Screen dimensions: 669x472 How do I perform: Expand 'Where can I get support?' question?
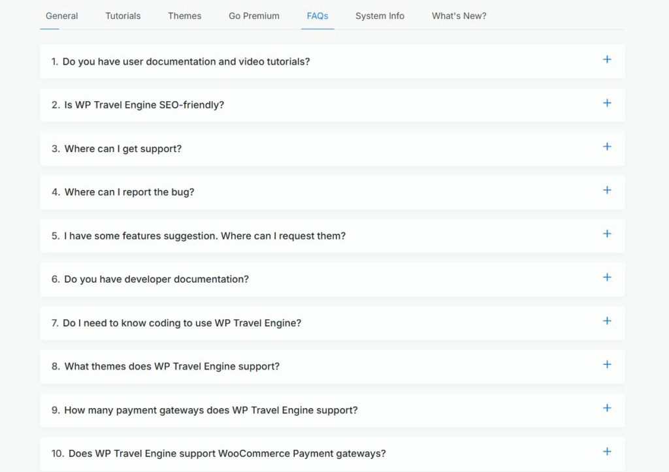coord(123,149)
